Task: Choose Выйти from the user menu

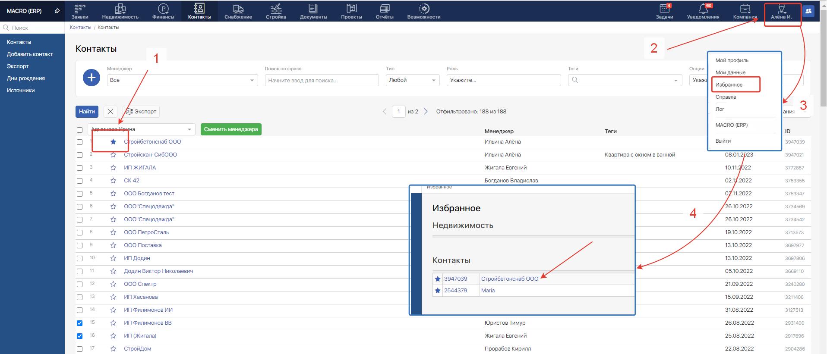Action: tap(723, 141)
